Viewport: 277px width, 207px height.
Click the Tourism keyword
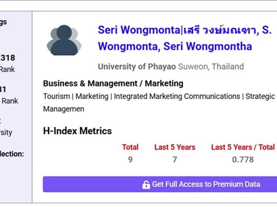[x=57, y=97]
